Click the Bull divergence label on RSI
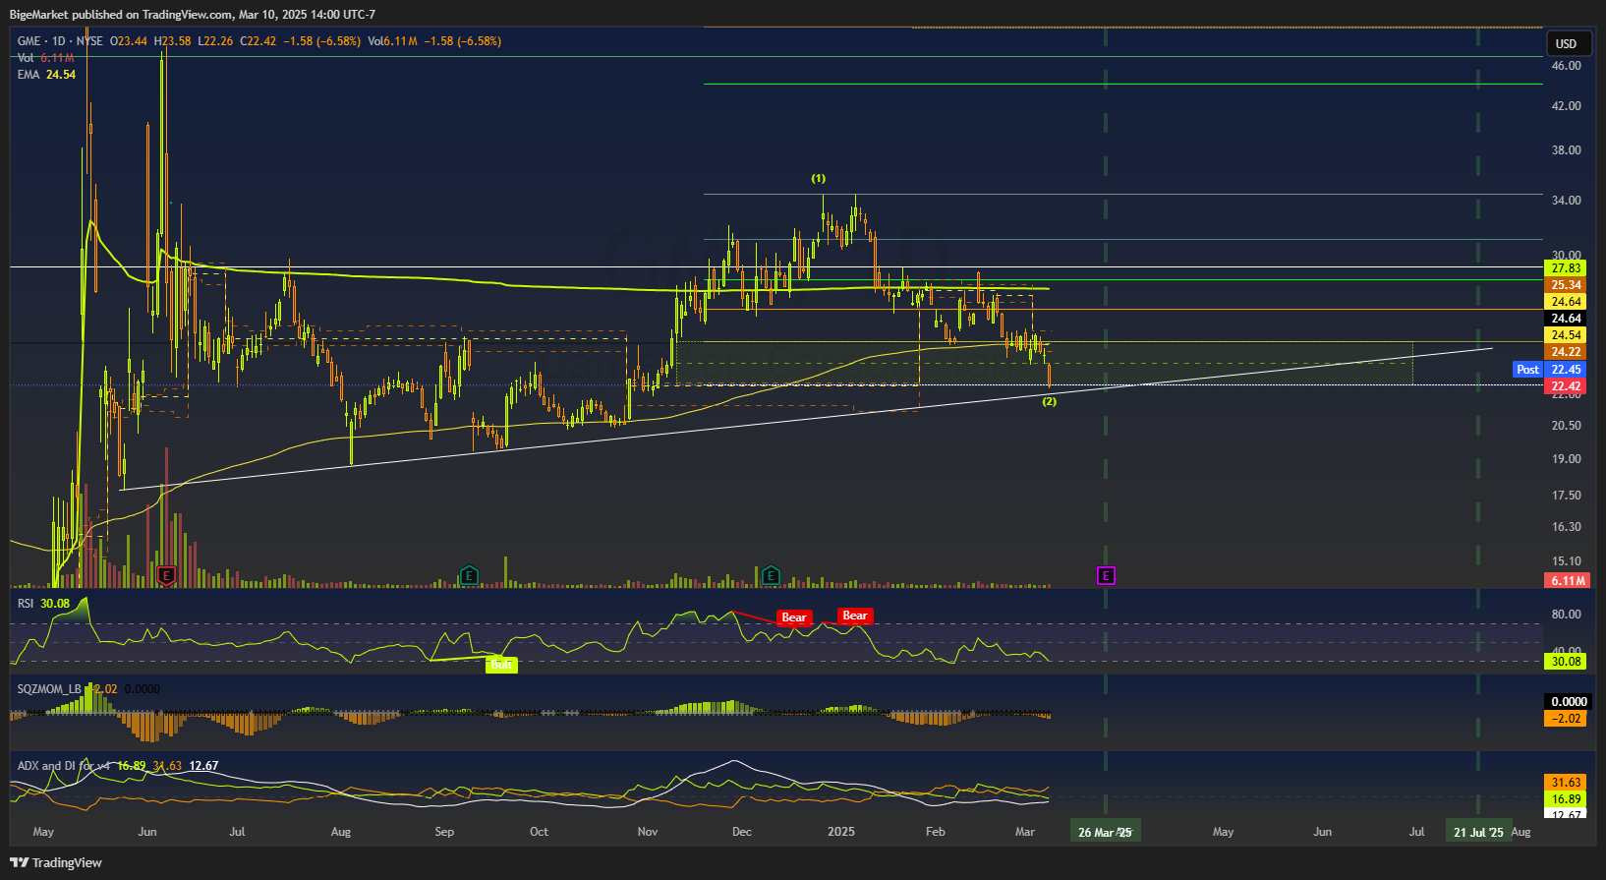 (501, 665)
